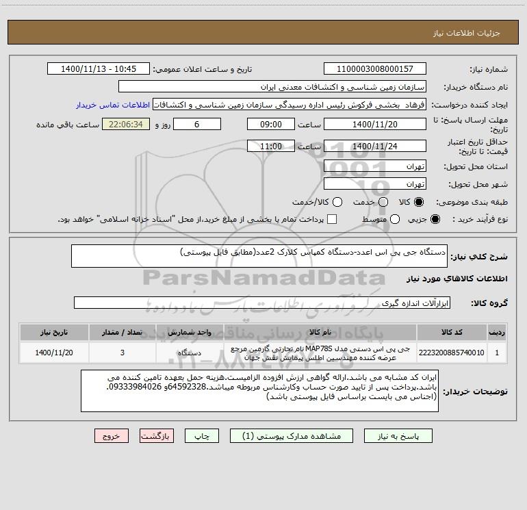
Task: Choose the جزیی purchase type radio
Action: point(435,219)
